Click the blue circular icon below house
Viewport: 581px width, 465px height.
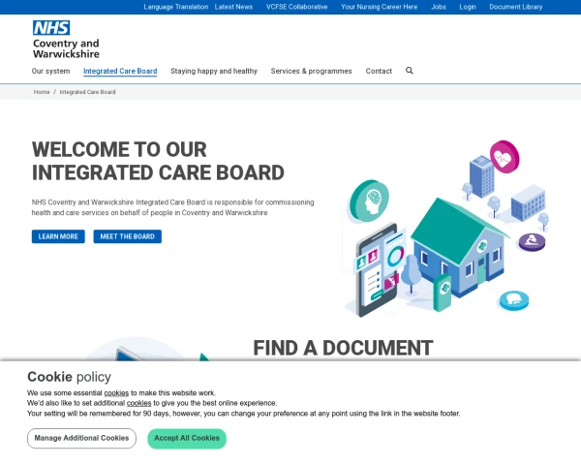[x=514, y=300]
